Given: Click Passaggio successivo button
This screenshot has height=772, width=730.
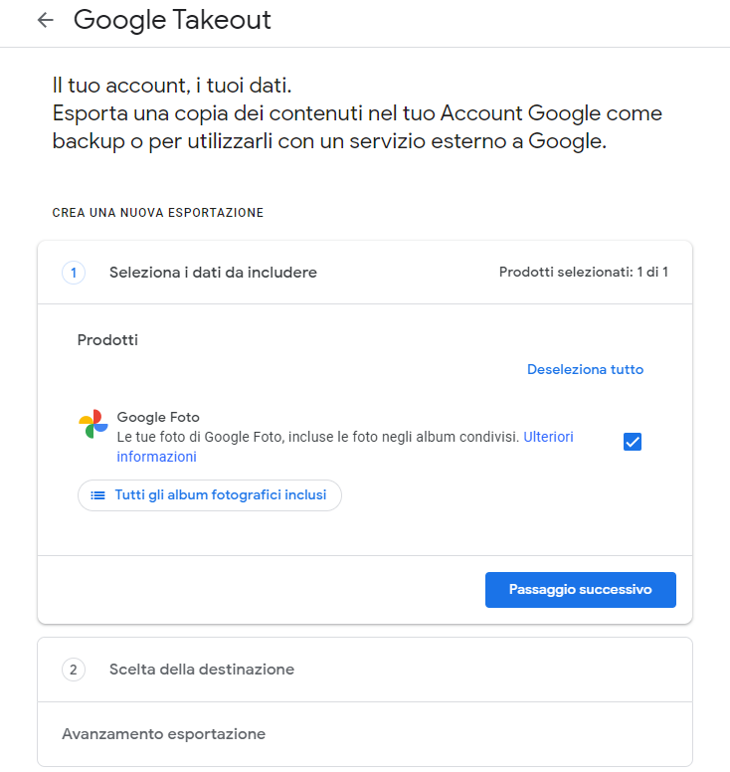Looking at the screenshot, I should tap(581, 590).
